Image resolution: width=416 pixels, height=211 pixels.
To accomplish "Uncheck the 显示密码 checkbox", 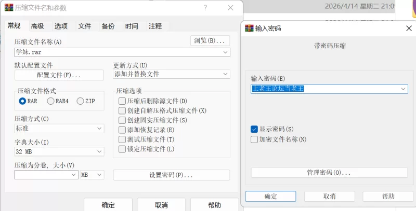I will tap(254, 129).
